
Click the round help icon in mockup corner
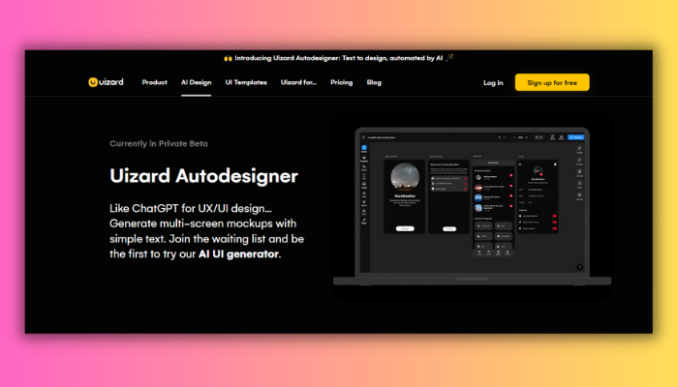click(x=579, y=267)
